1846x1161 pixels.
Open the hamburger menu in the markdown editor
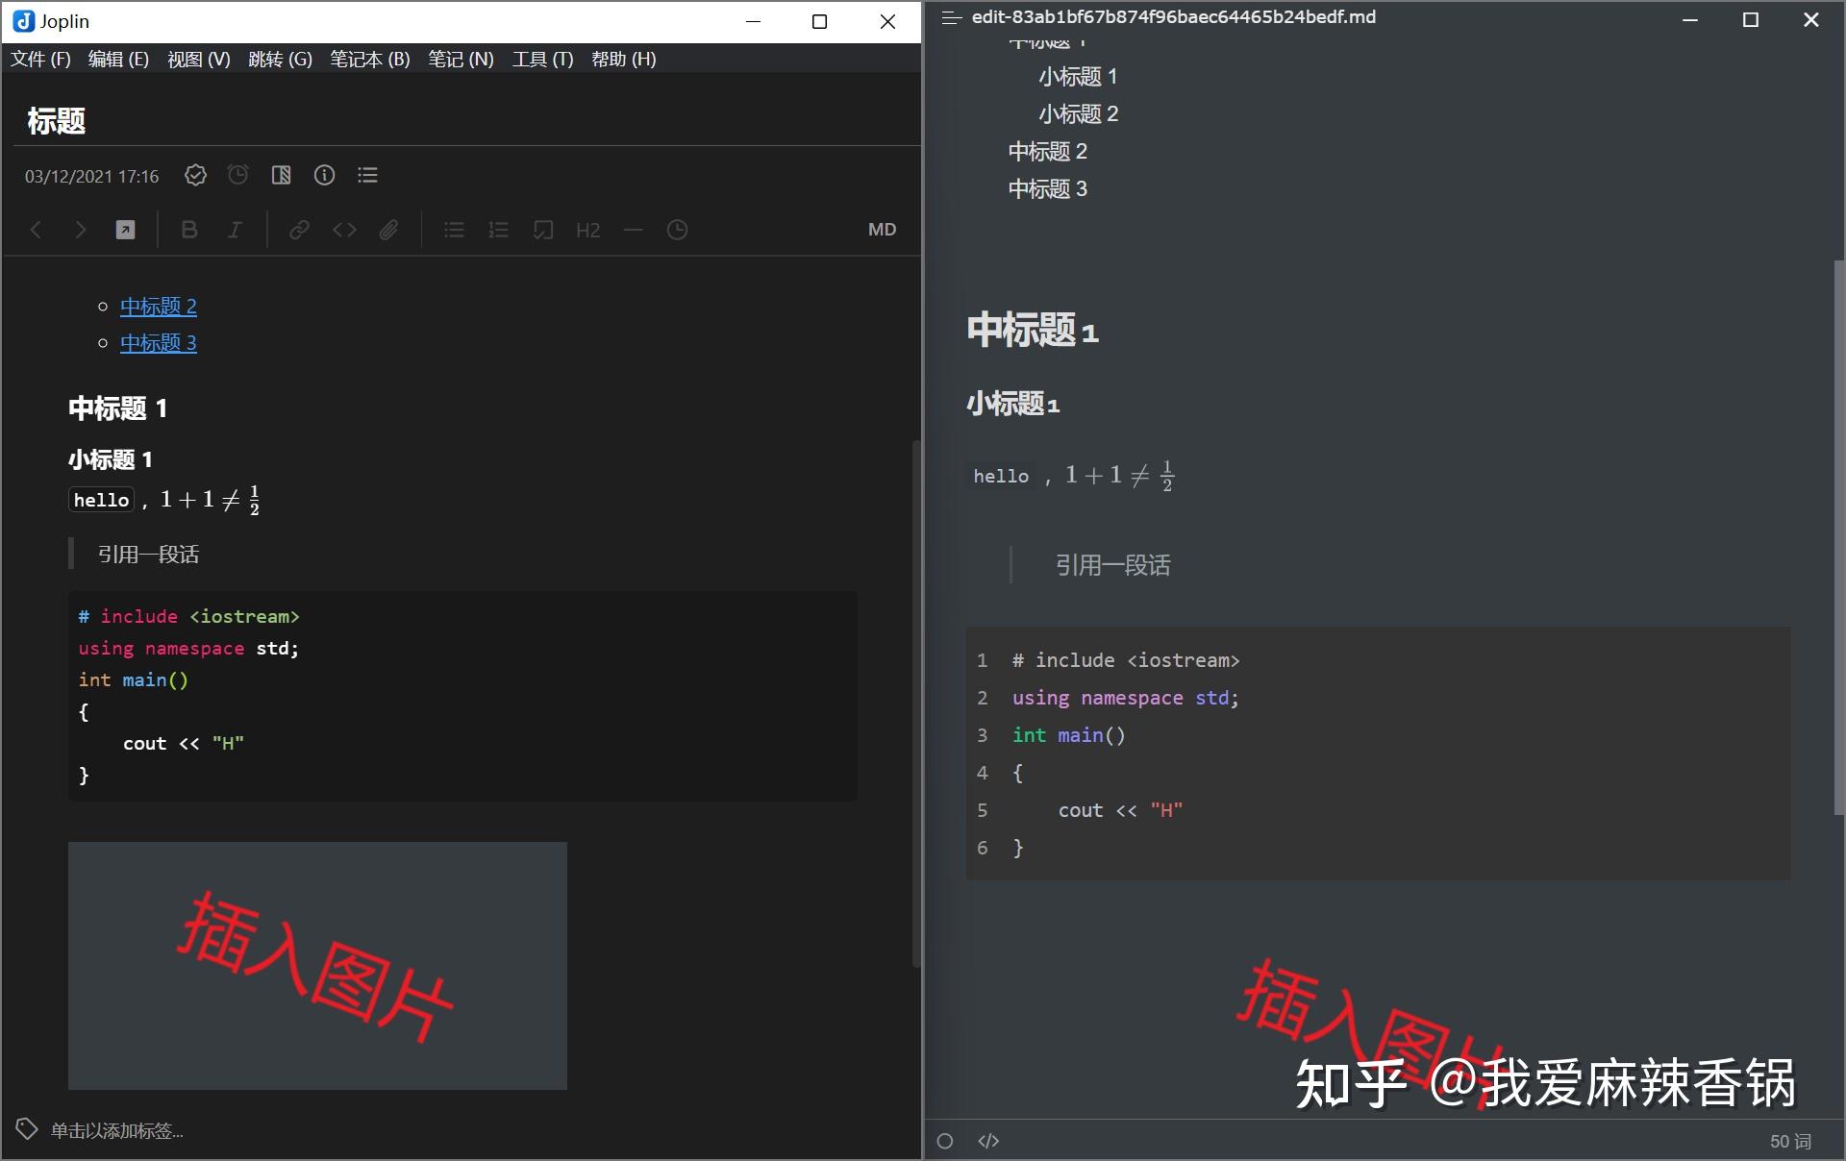(950, 17)
